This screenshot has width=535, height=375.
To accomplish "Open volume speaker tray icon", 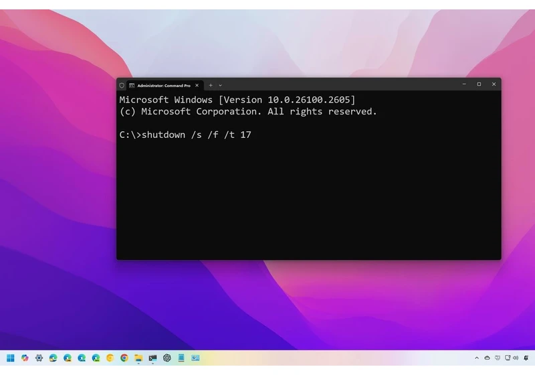I will (x=516, y=358).
